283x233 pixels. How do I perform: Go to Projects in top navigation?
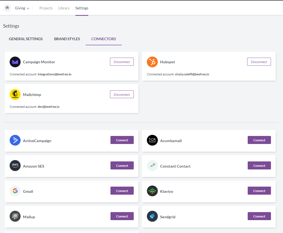(x=46, y=8)
